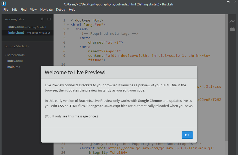
Task: Open index.html in the project tree
Action: point(15,61)
